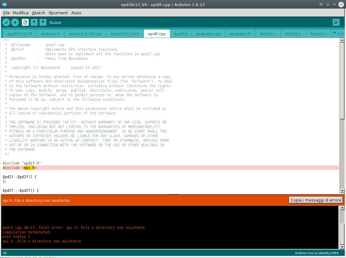The height and width of the screenshot is (258, 346).
Task: Switch to the epdpaint.cpp tab
Action: [x=208, y=34]
